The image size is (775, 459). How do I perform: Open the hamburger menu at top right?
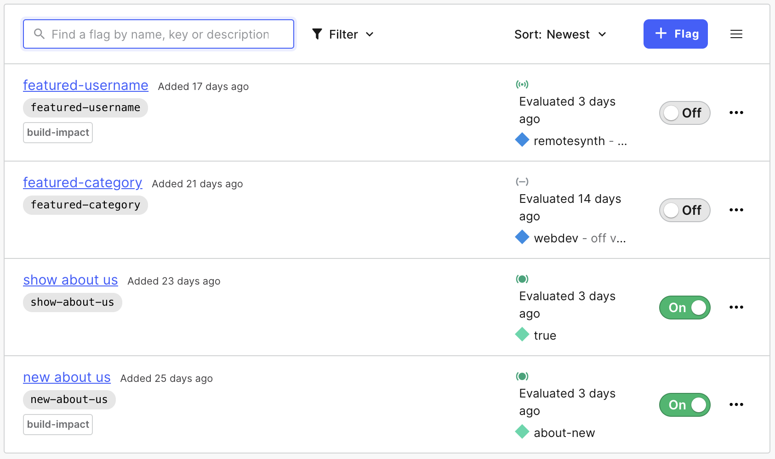coord(736,34)
